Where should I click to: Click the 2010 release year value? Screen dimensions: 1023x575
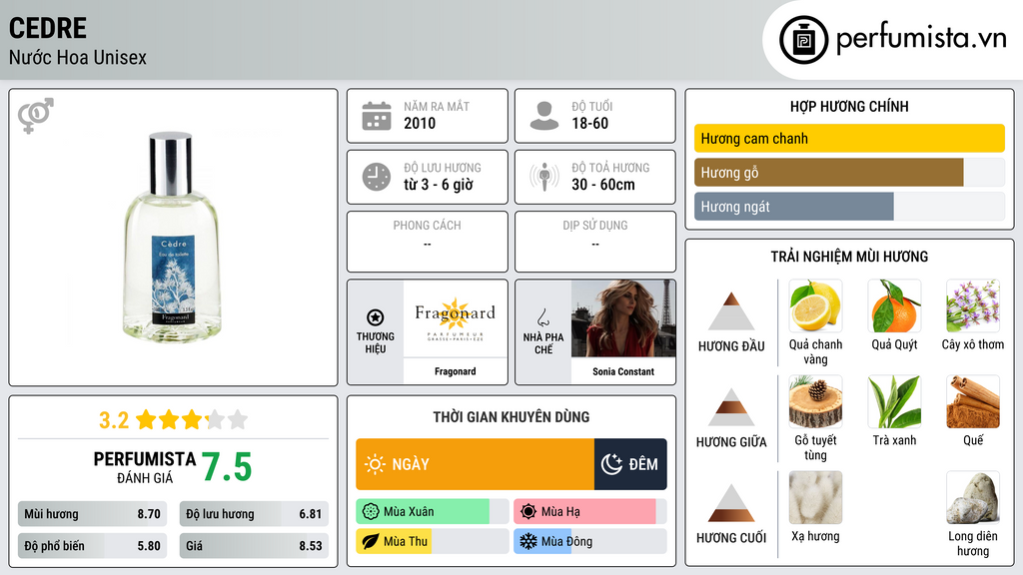[x=420, y=123]
